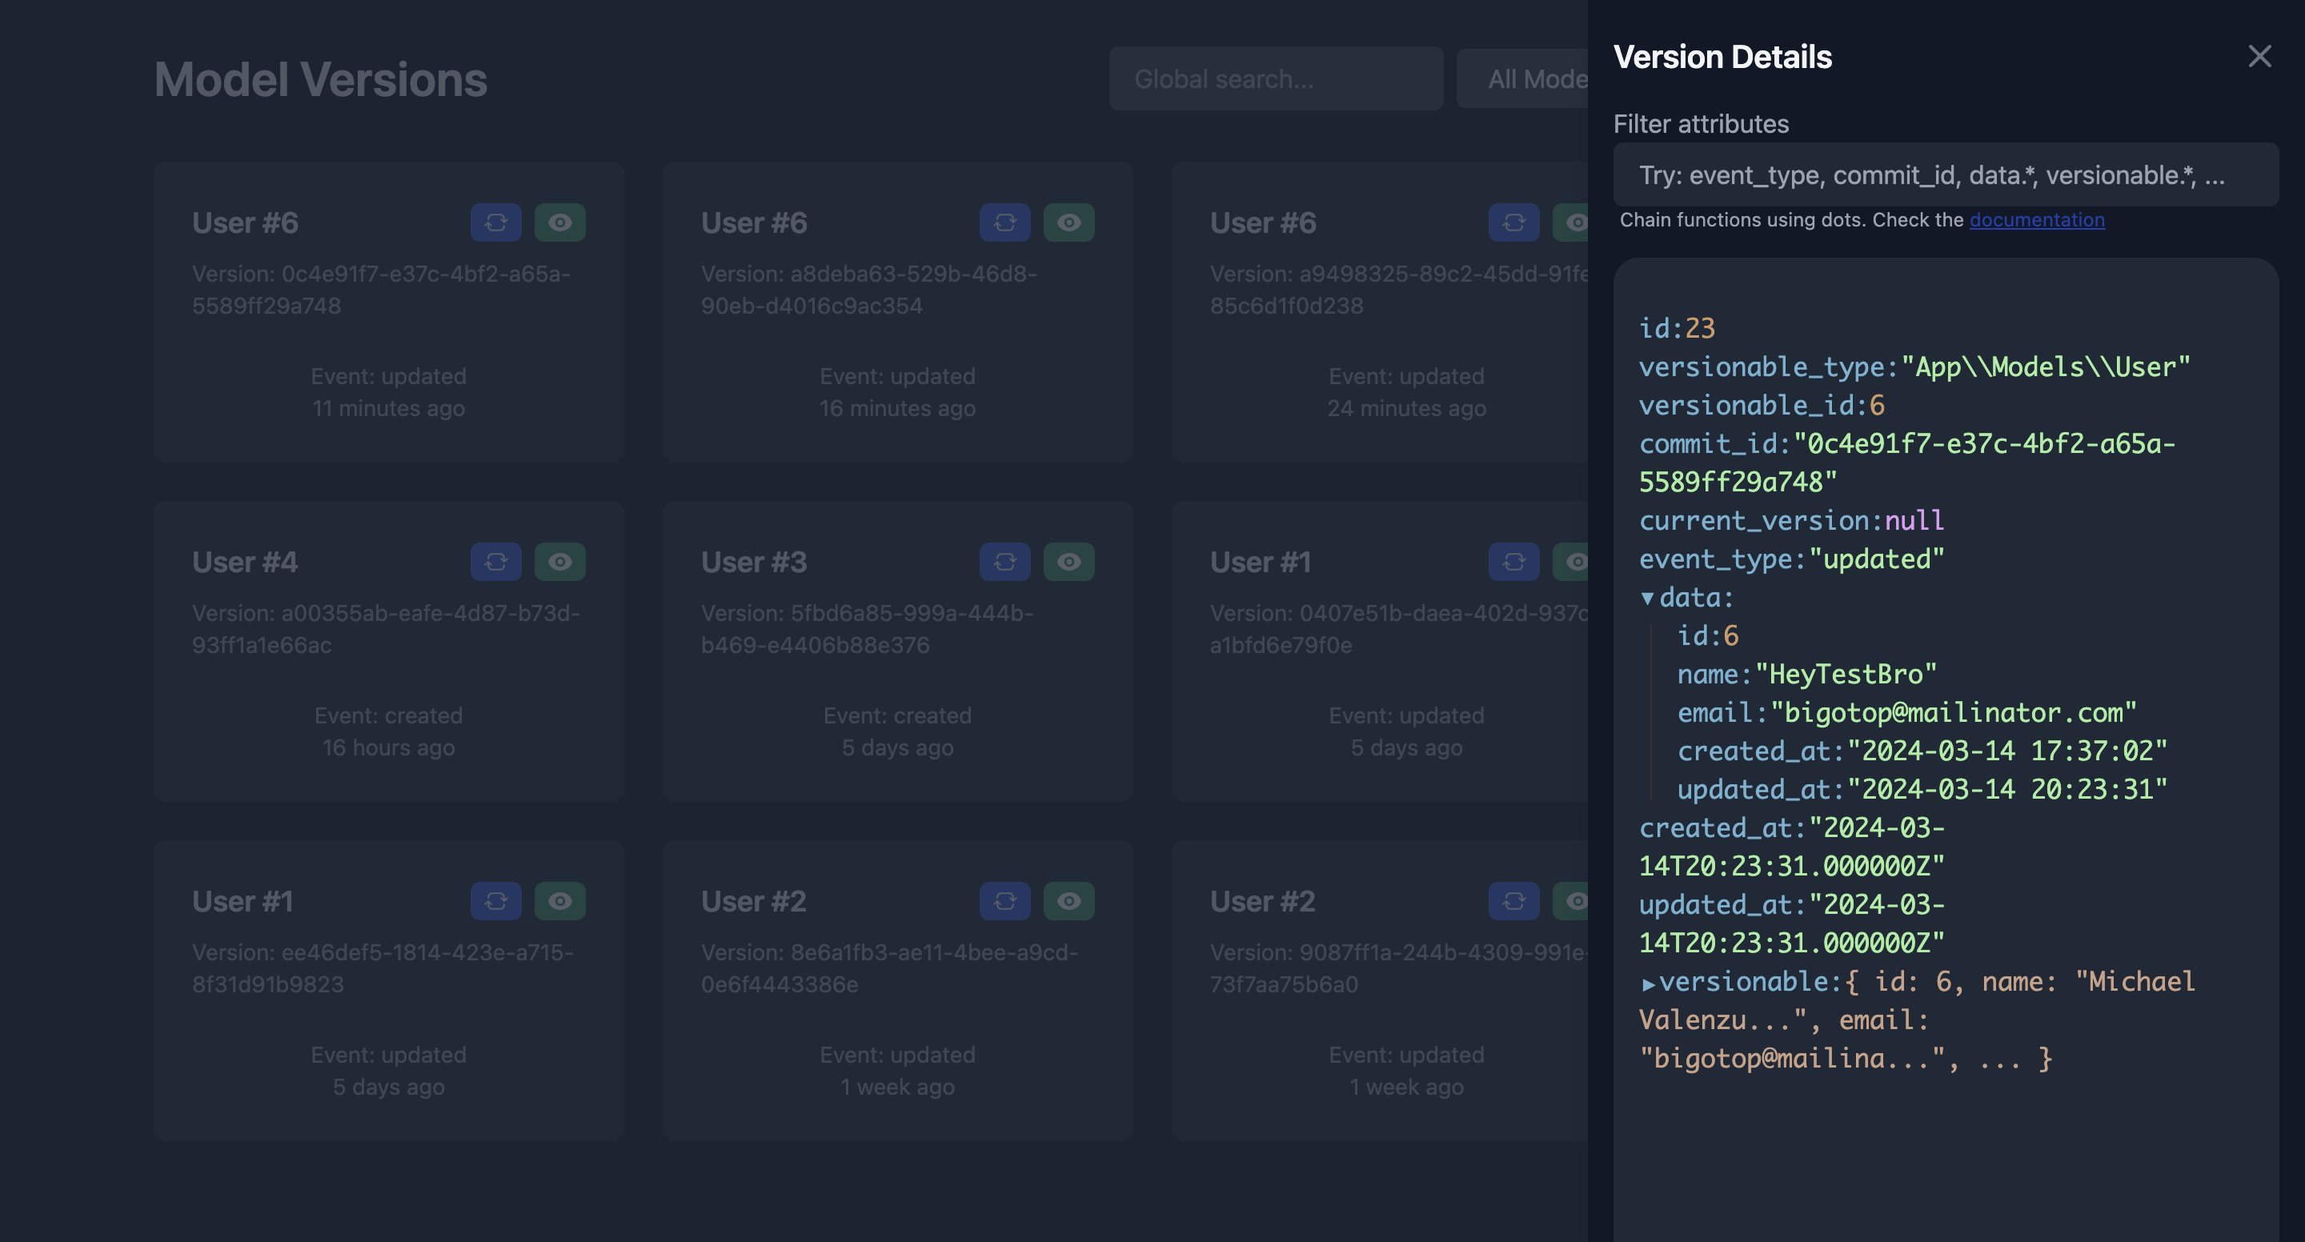
Task: View details eye icon on User #4 card
Action: click(x=560, y=561)
